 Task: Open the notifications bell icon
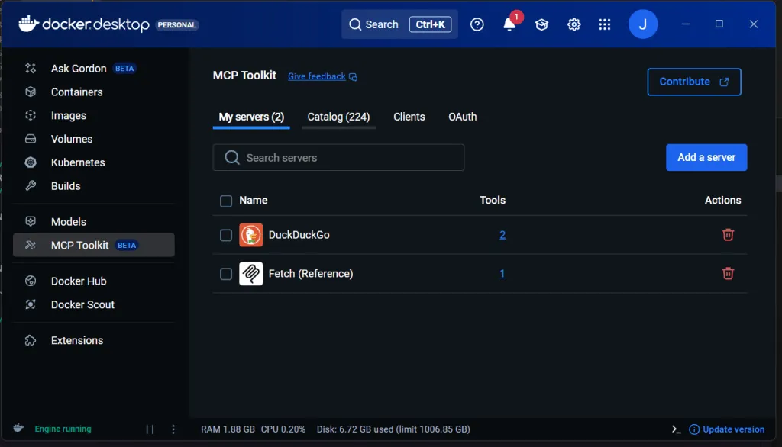(x=509, y=24)
